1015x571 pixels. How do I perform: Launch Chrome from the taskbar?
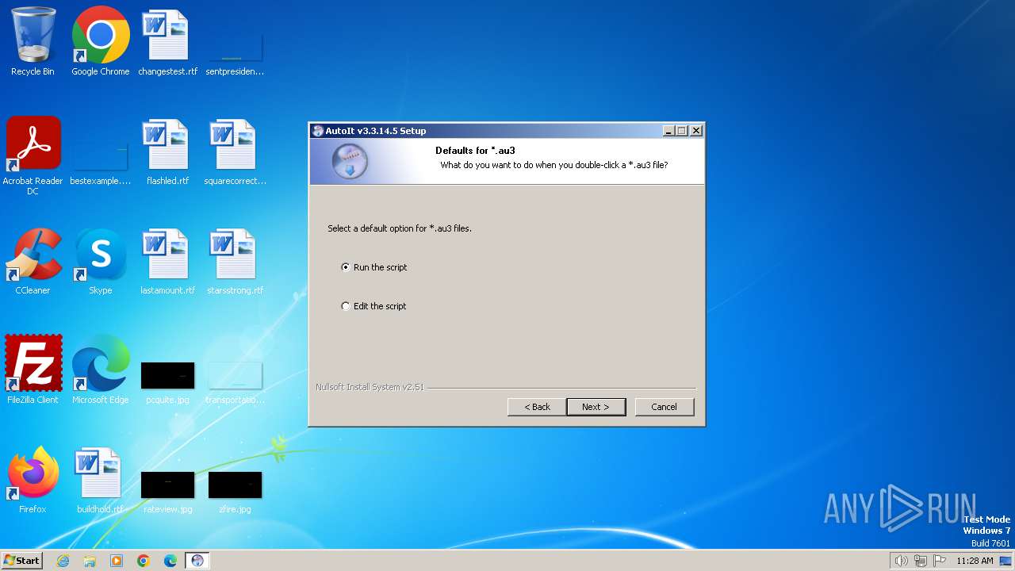(x=144, y=561)
